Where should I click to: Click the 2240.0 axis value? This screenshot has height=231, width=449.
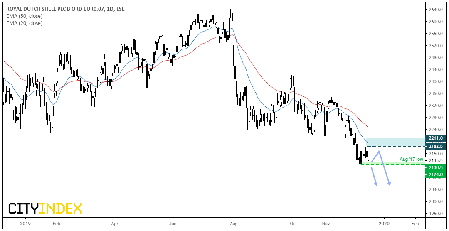click(x=437, y=129)
